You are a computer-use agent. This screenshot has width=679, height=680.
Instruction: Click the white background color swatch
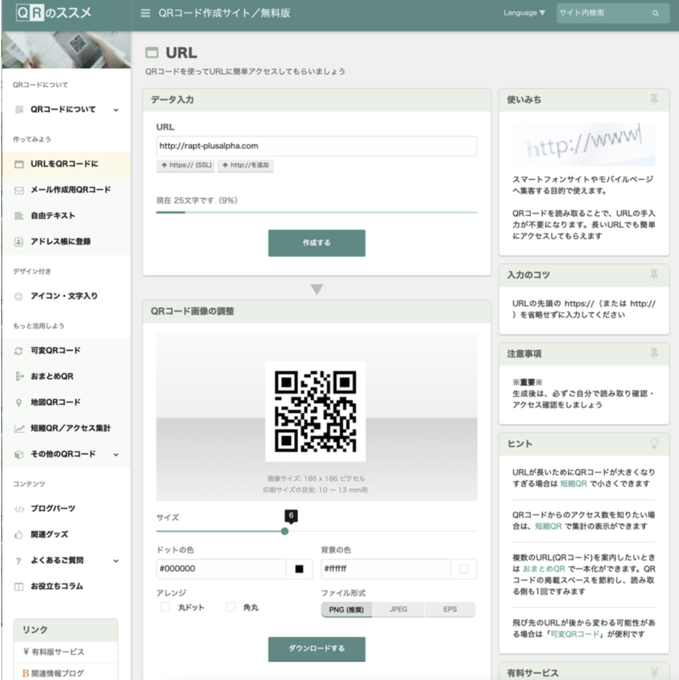click(464, 569)
